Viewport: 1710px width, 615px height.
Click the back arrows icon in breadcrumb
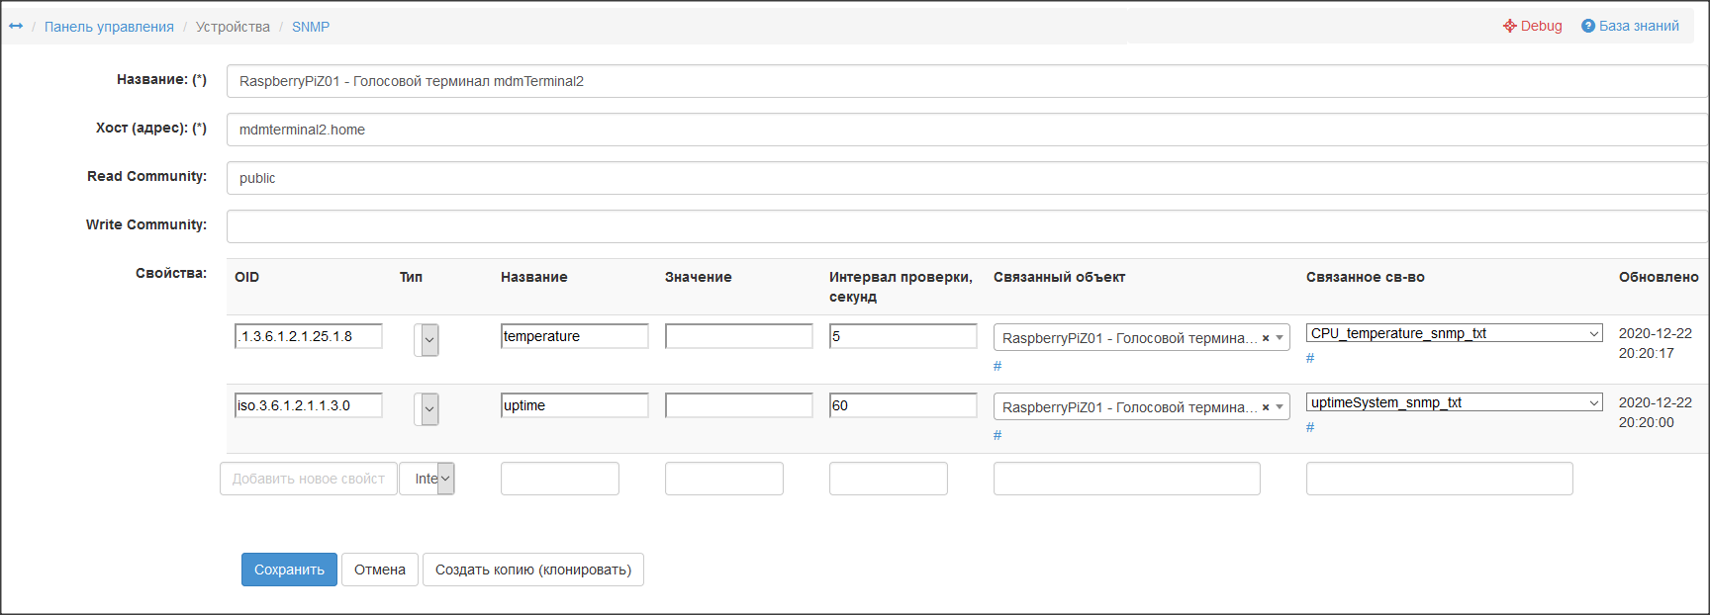click(x=16, y=27)
